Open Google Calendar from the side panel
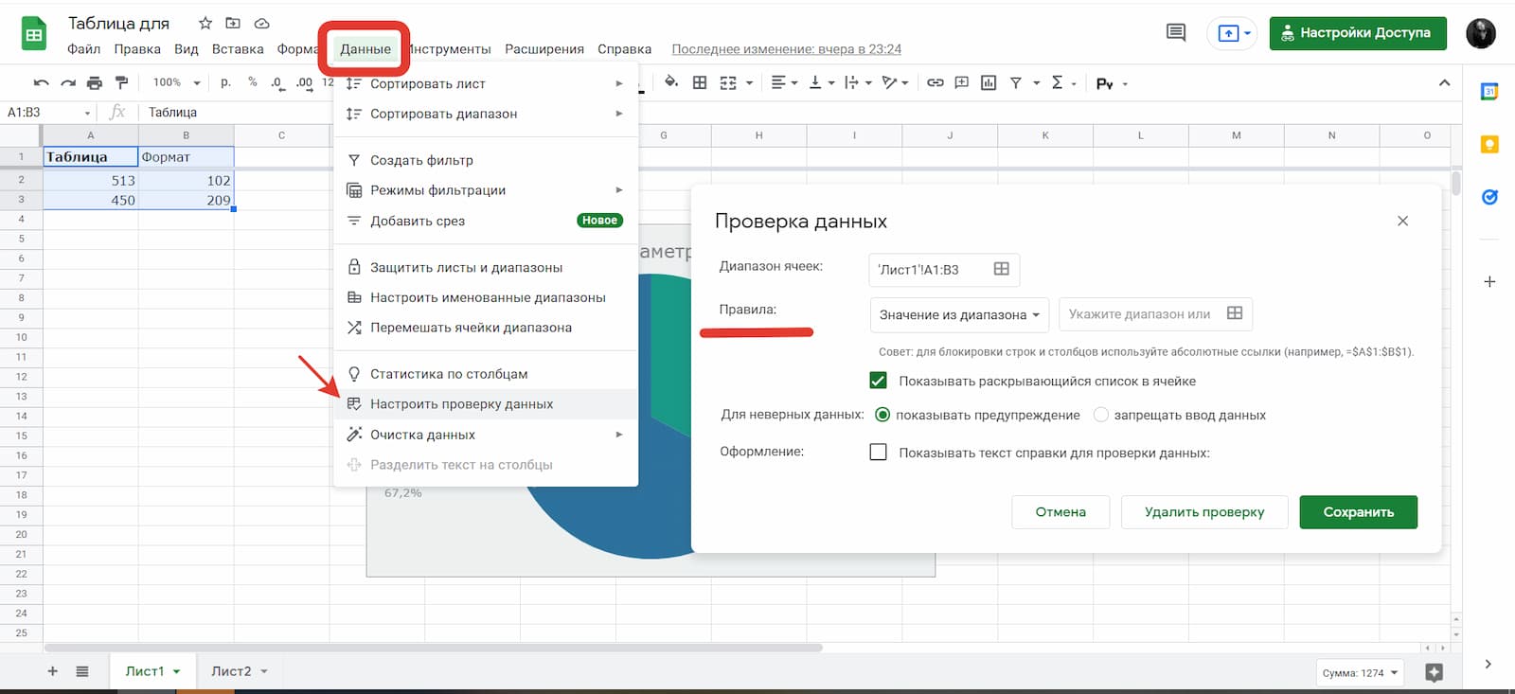The height and width of the screenshot is (694, 1515). click(1488, 92)
